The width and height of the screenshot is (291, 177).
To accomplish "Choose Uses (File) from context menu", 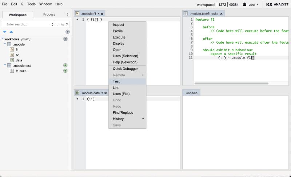I will (x=127, y=94).
